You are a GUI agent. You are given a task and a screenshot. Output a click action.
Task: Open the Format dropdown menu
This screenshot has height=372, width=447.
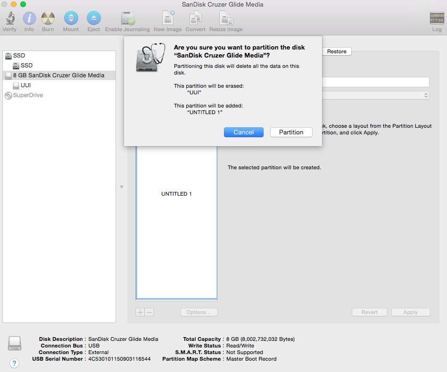[x=375, y=95]
